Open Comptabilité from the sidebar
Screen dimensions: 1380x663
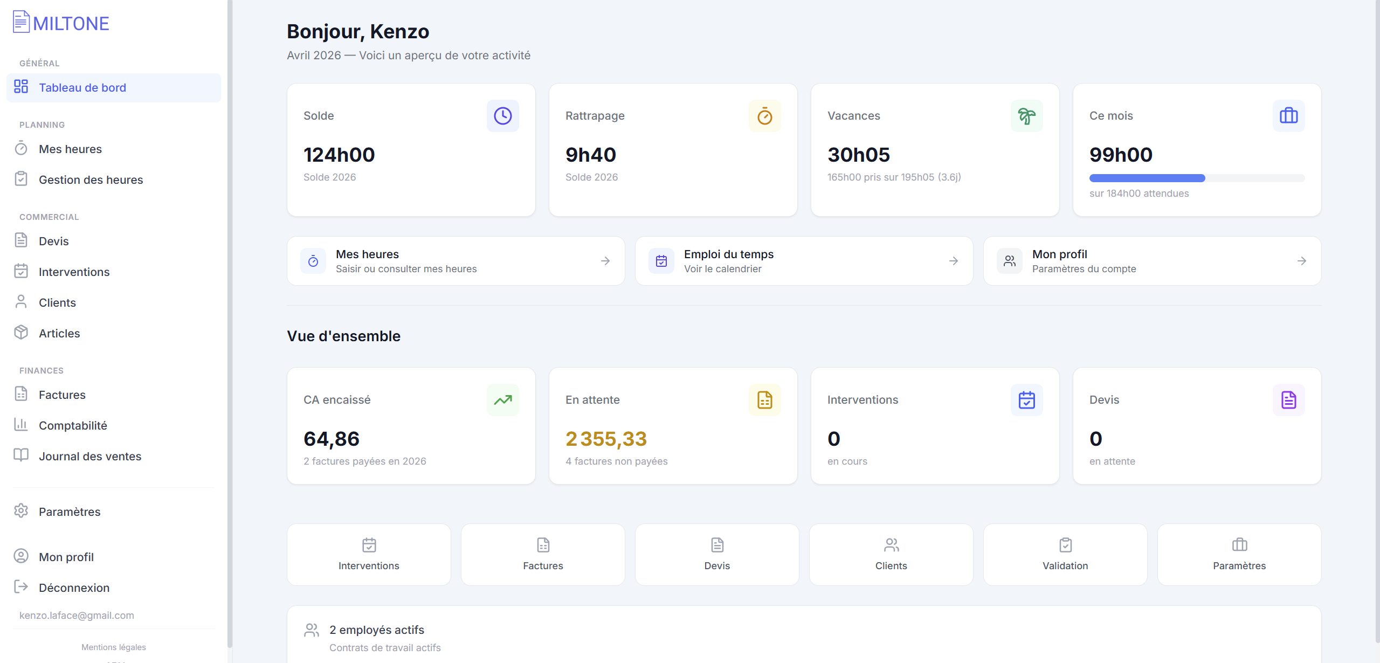click(x=73, y=425)
